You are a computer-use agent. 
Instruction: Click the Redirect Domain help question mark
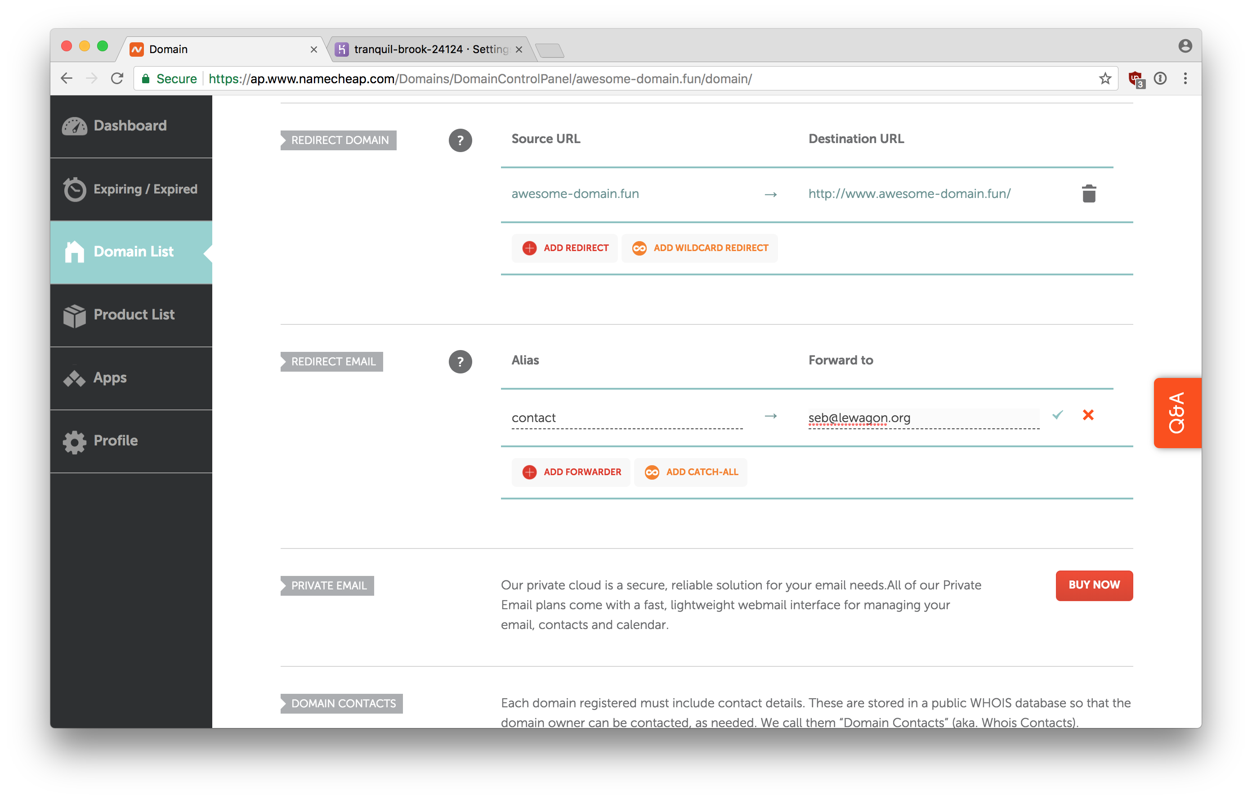click(460, 140)
